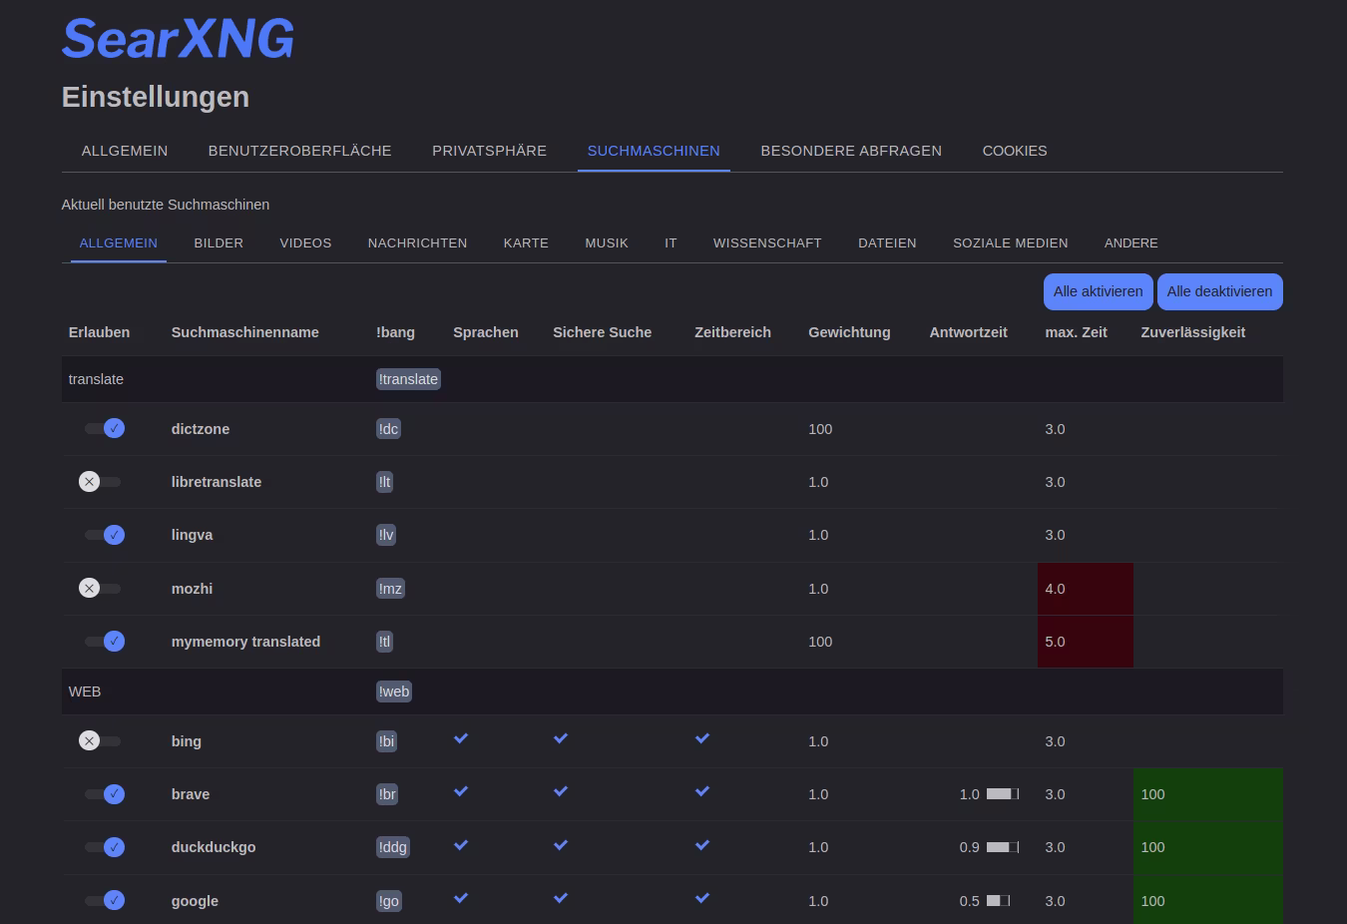1347x924 pixels.
Task: Turn off the lingva engine toggle
Action: (104, 535)
